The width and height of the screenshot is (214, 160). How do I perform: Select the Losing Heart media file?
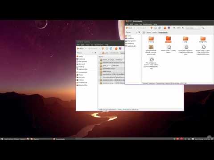[x=169, y=49]
